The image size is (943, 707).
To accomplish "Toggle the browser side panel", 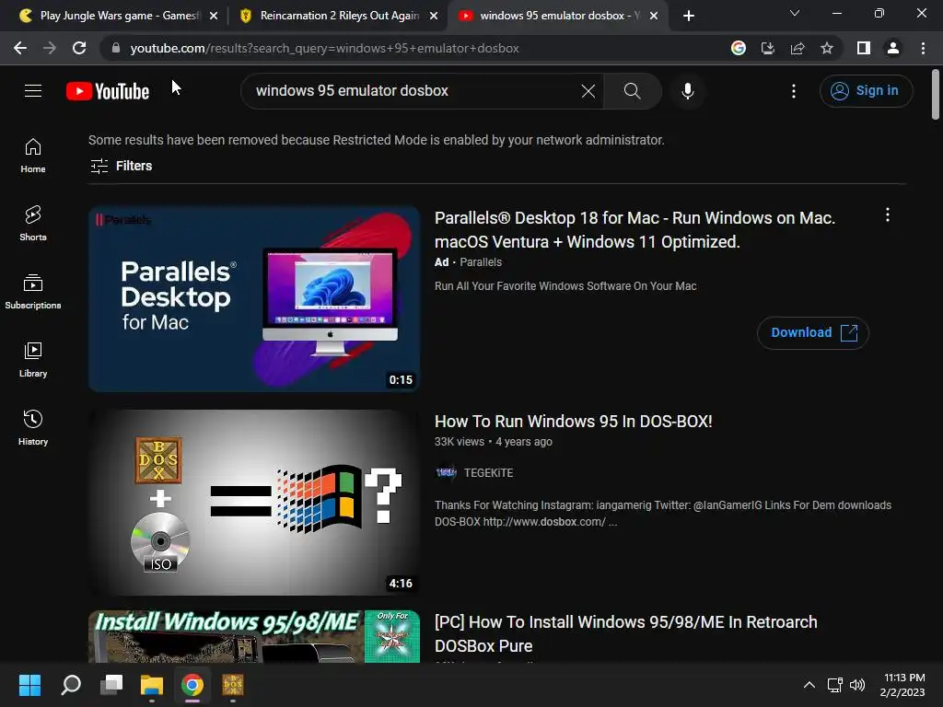I will pyautogui.click(x=864, y=48).
